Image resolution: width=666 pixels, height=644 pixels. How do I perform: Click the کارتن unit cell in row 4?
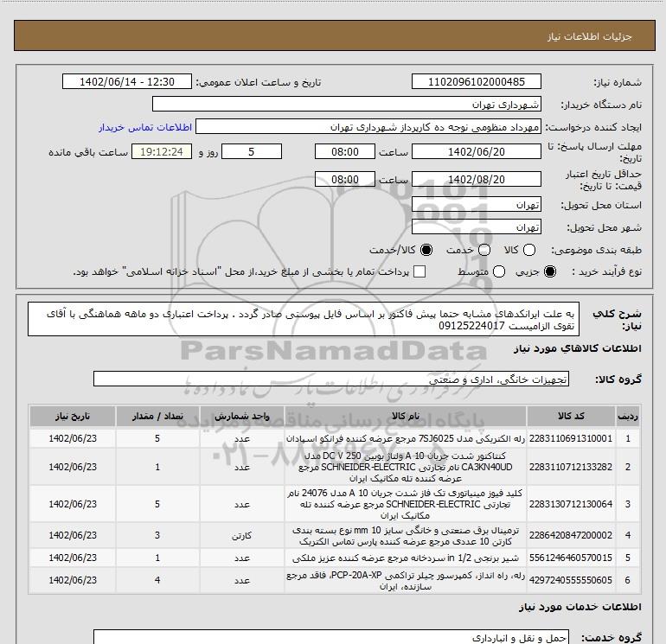click(x=241, y=536)
